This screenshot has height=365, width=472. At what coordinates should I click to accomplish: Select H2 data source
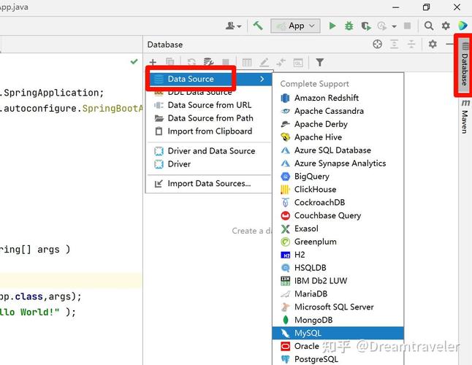pos(338,255)
